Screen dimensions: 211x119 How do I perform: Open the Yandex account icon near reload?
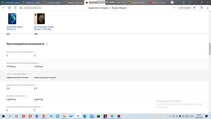click(x=10, y=8)
